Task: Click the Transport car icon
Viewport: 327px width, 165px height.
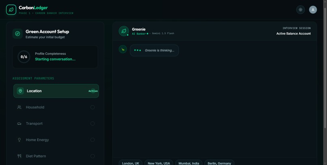Action: [x=19, y=124]
